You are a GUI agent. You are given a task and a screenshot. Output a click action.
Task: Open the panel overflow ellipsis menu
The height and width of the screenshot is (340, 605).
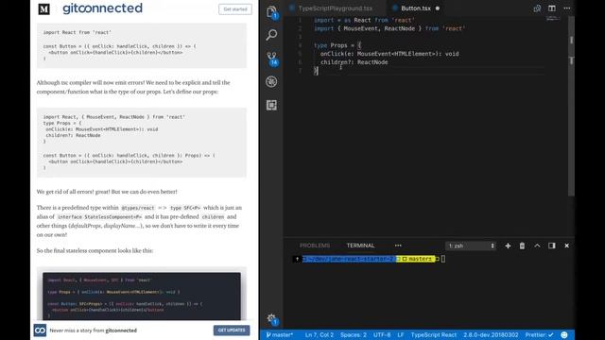(x=398, y=246)
